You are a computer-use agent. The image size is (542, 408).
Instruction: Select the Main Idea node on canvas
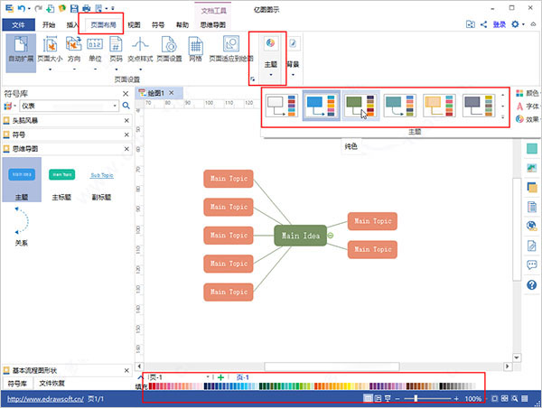click(301, 236)
